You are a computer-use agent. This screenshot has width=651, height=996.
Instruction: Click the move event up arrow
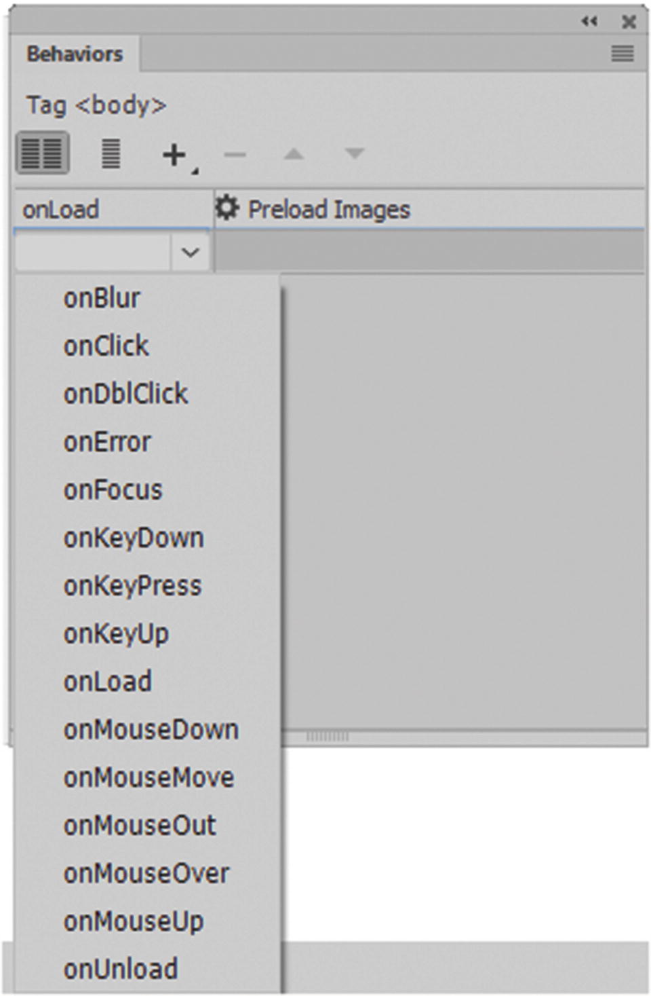[293, 154]
